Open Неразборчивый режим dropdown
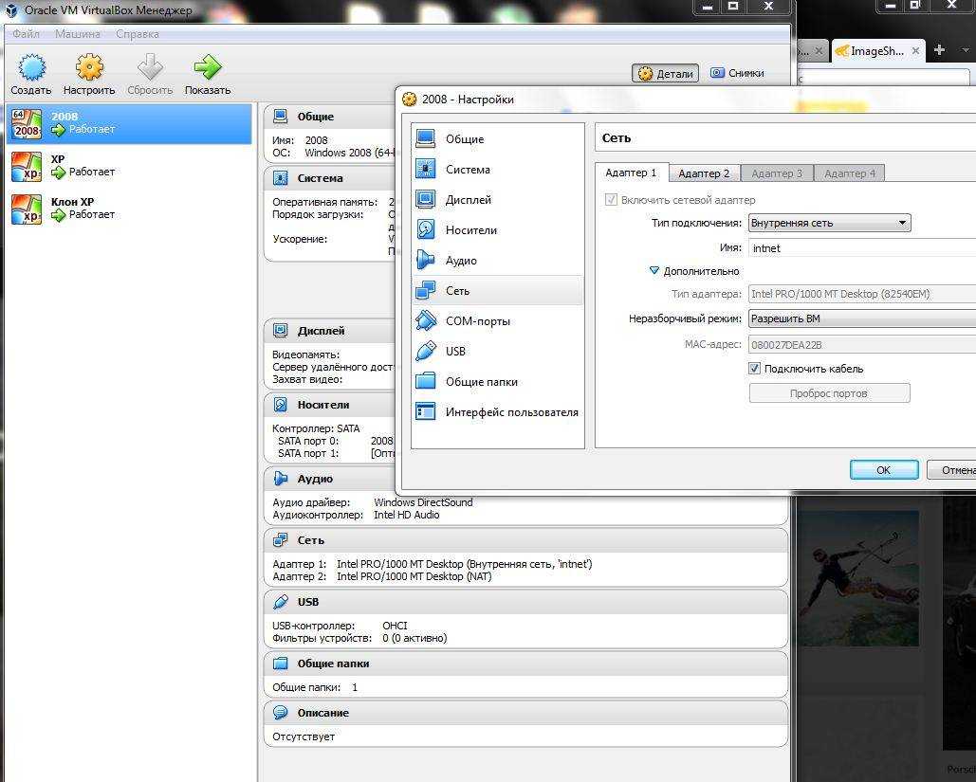The image size is (976, 782). click(x=862, y=318)
